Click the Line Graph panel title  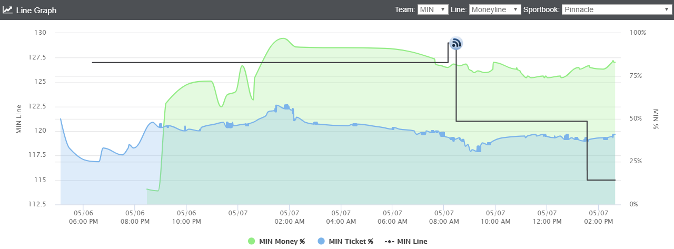click(x=36, y=10)
